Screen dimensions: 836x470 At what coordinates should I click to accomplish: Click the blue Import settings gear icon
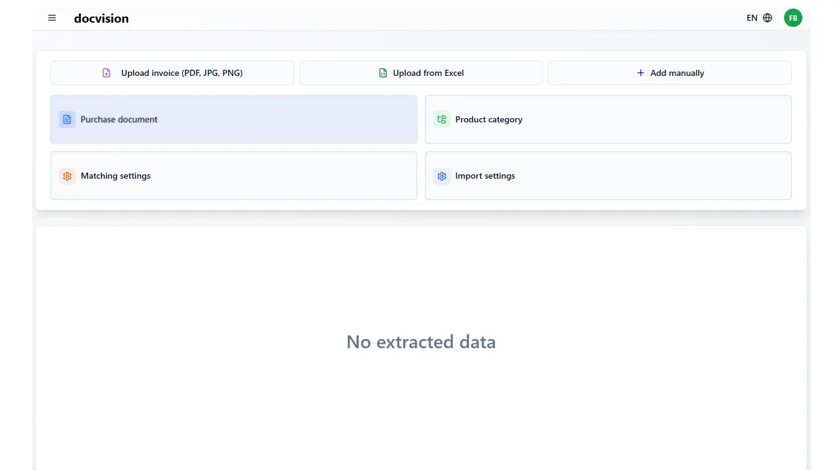click(x=442, y=176)
